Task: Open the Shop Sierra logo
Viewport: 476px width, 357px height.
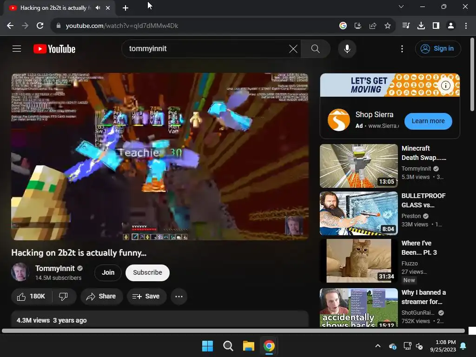Action: 338,120
